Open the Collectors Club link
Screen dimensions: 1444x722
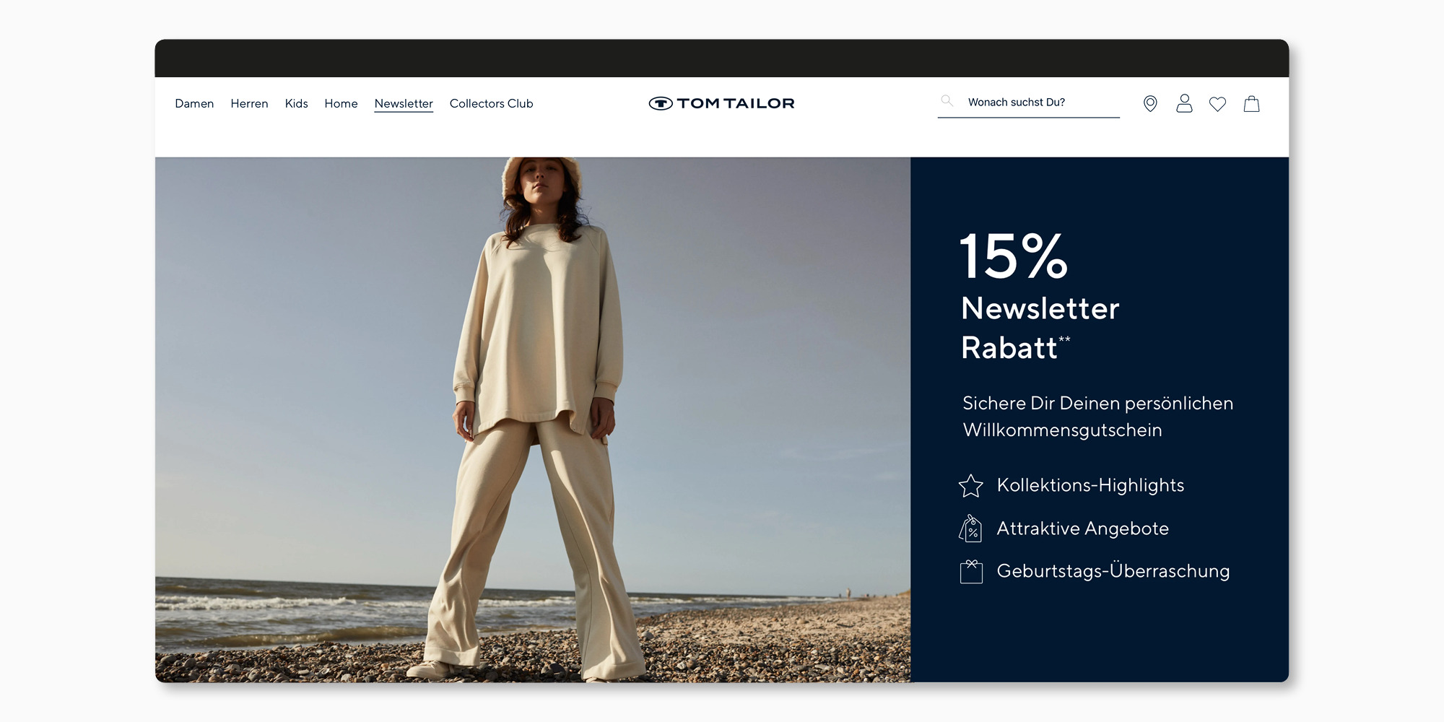tap(491, 103)
